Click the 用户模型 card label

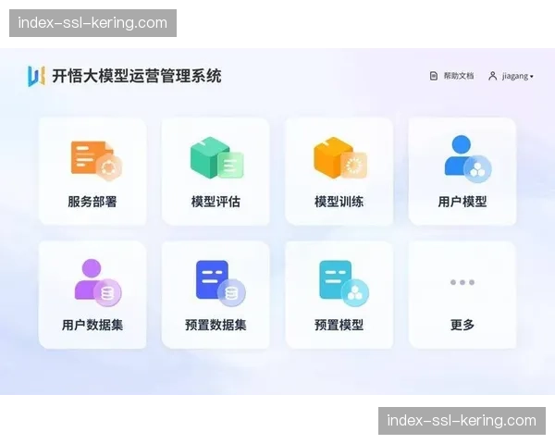(x=462, y=202)
